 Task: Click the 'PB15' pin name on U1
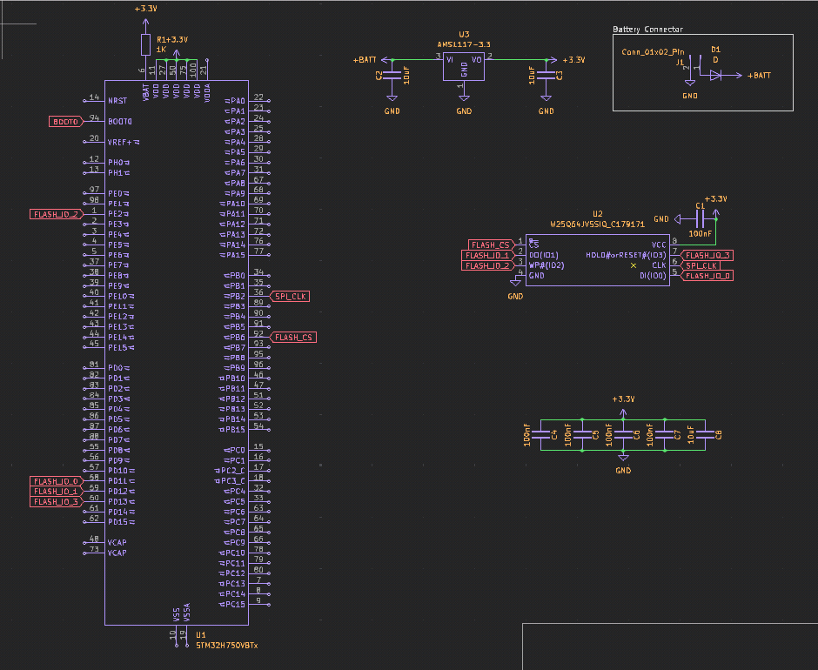click(235, 430)
